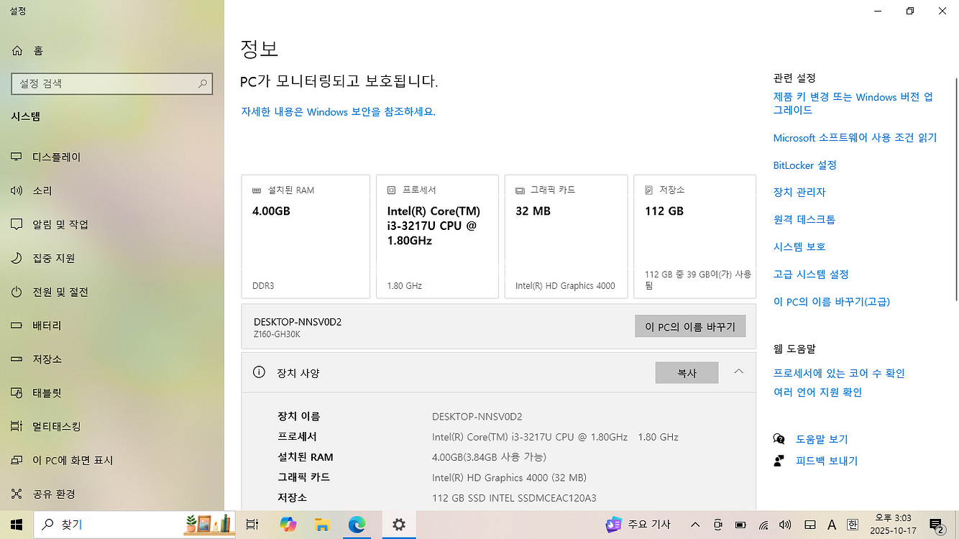959x539 pixels.
Task: Open 도움말 보기 help icon
Action: tap(780, 438)
